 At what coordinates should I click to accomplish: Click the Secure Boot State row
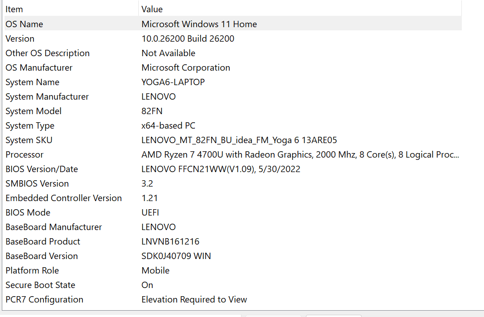[40, 285]
